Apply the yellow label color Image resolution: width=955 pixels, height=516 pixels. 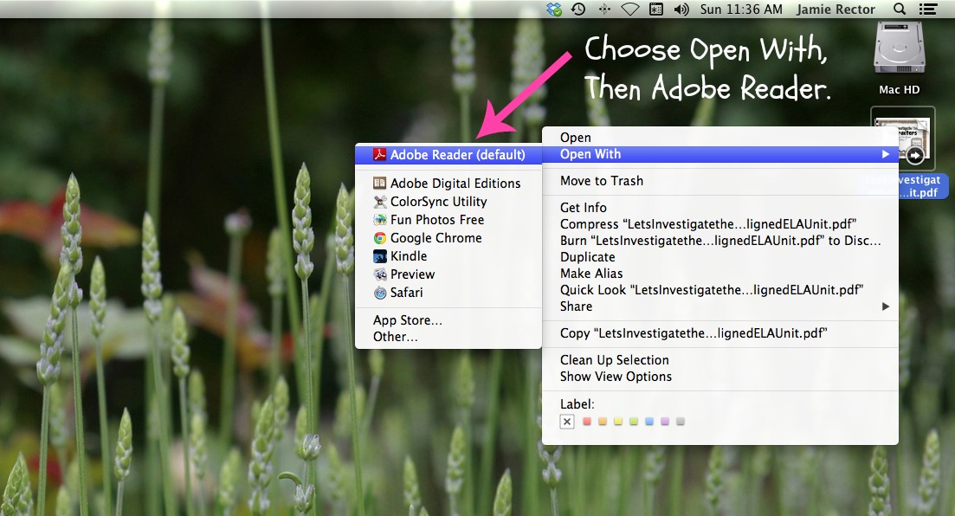(x=618, y=421)
